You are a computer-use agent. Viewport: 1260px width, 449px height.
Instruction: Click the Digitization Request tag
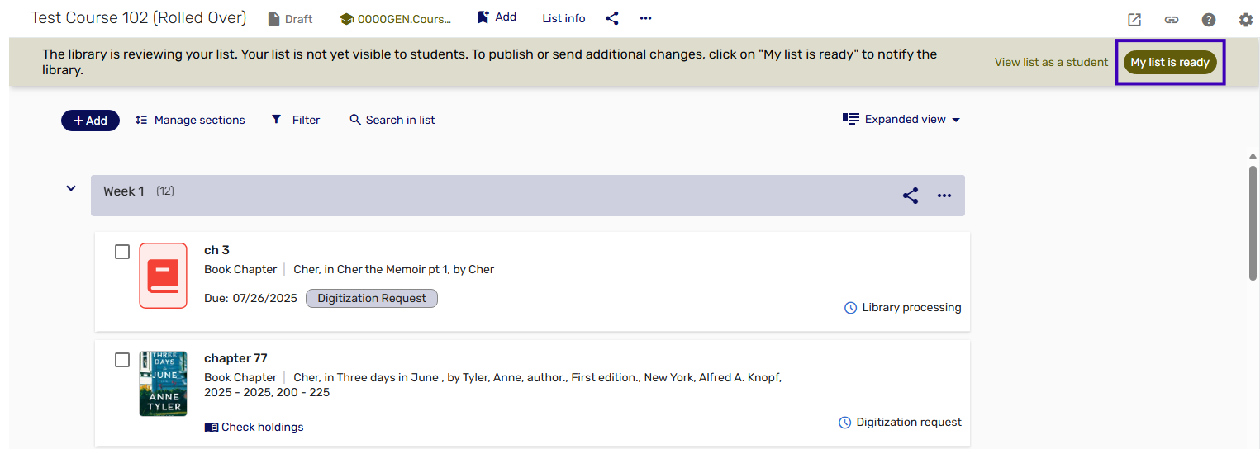372,298
